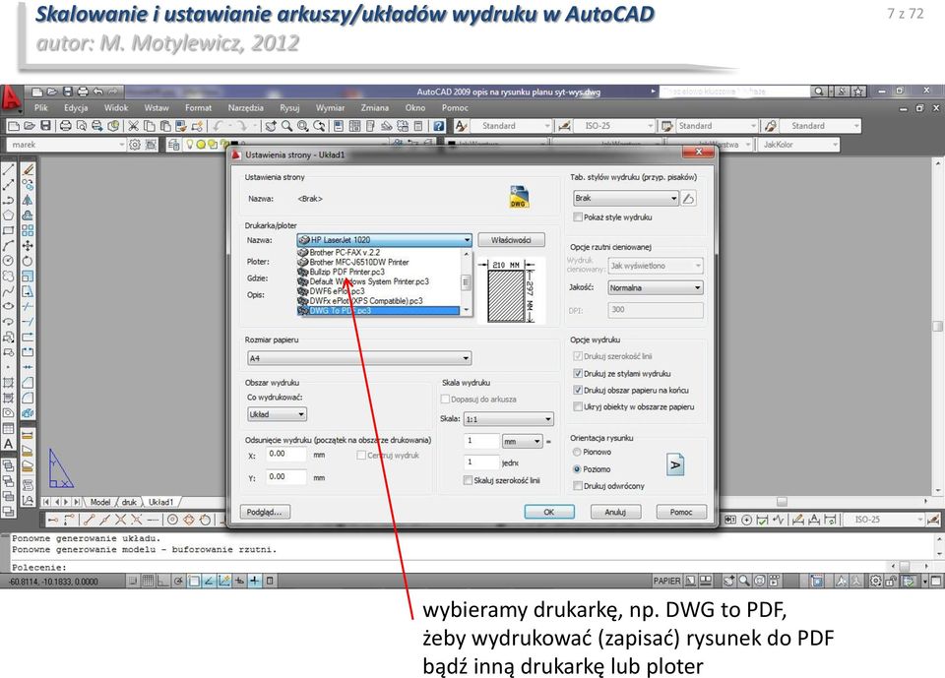
Task: Enable Drukuj odwrócony checkbox
Action: [578, 486]
